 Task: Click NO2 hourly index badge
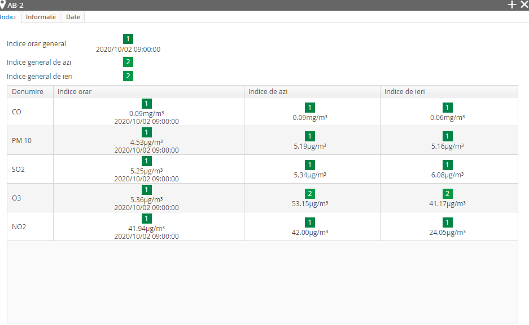pyautogui.click(x=146, y=219)
